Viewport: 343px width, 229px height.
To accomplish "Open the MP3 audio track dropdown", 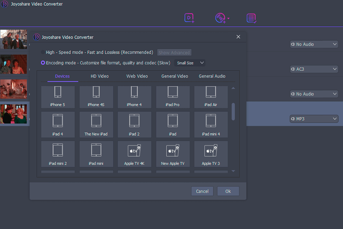I will tap(314, 119).
